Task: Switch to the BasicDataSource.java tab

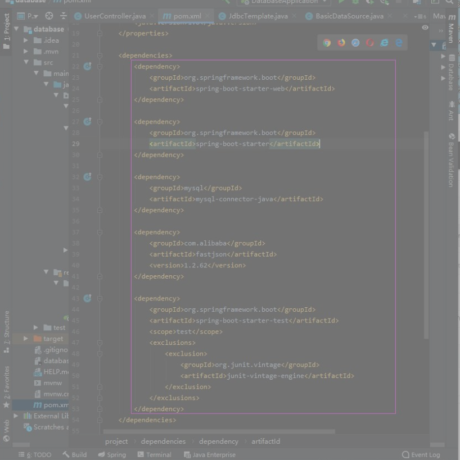Action: click(x=349, y=16)
